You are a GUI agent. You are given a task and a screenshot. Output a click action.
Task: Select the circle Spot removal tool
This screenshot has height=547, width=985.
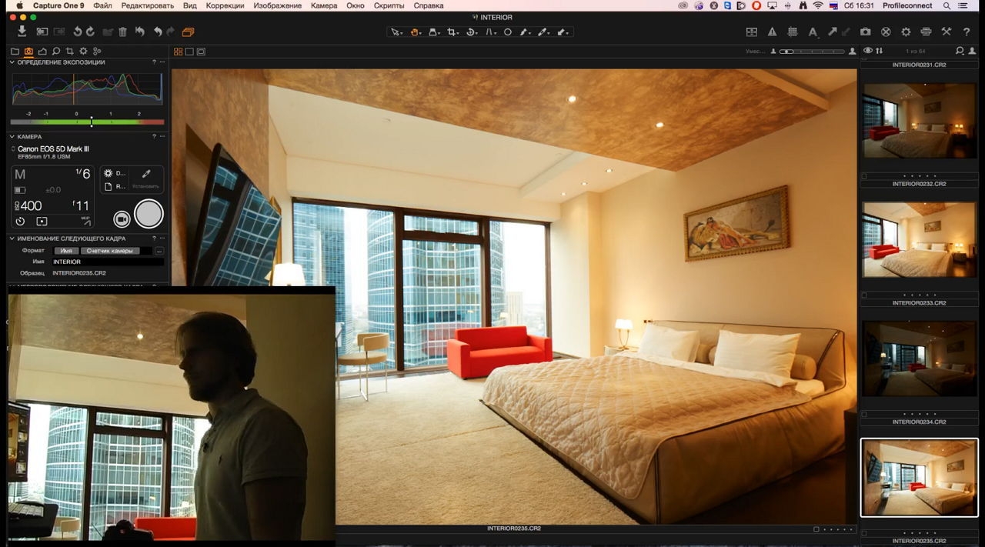click(508, 32)
